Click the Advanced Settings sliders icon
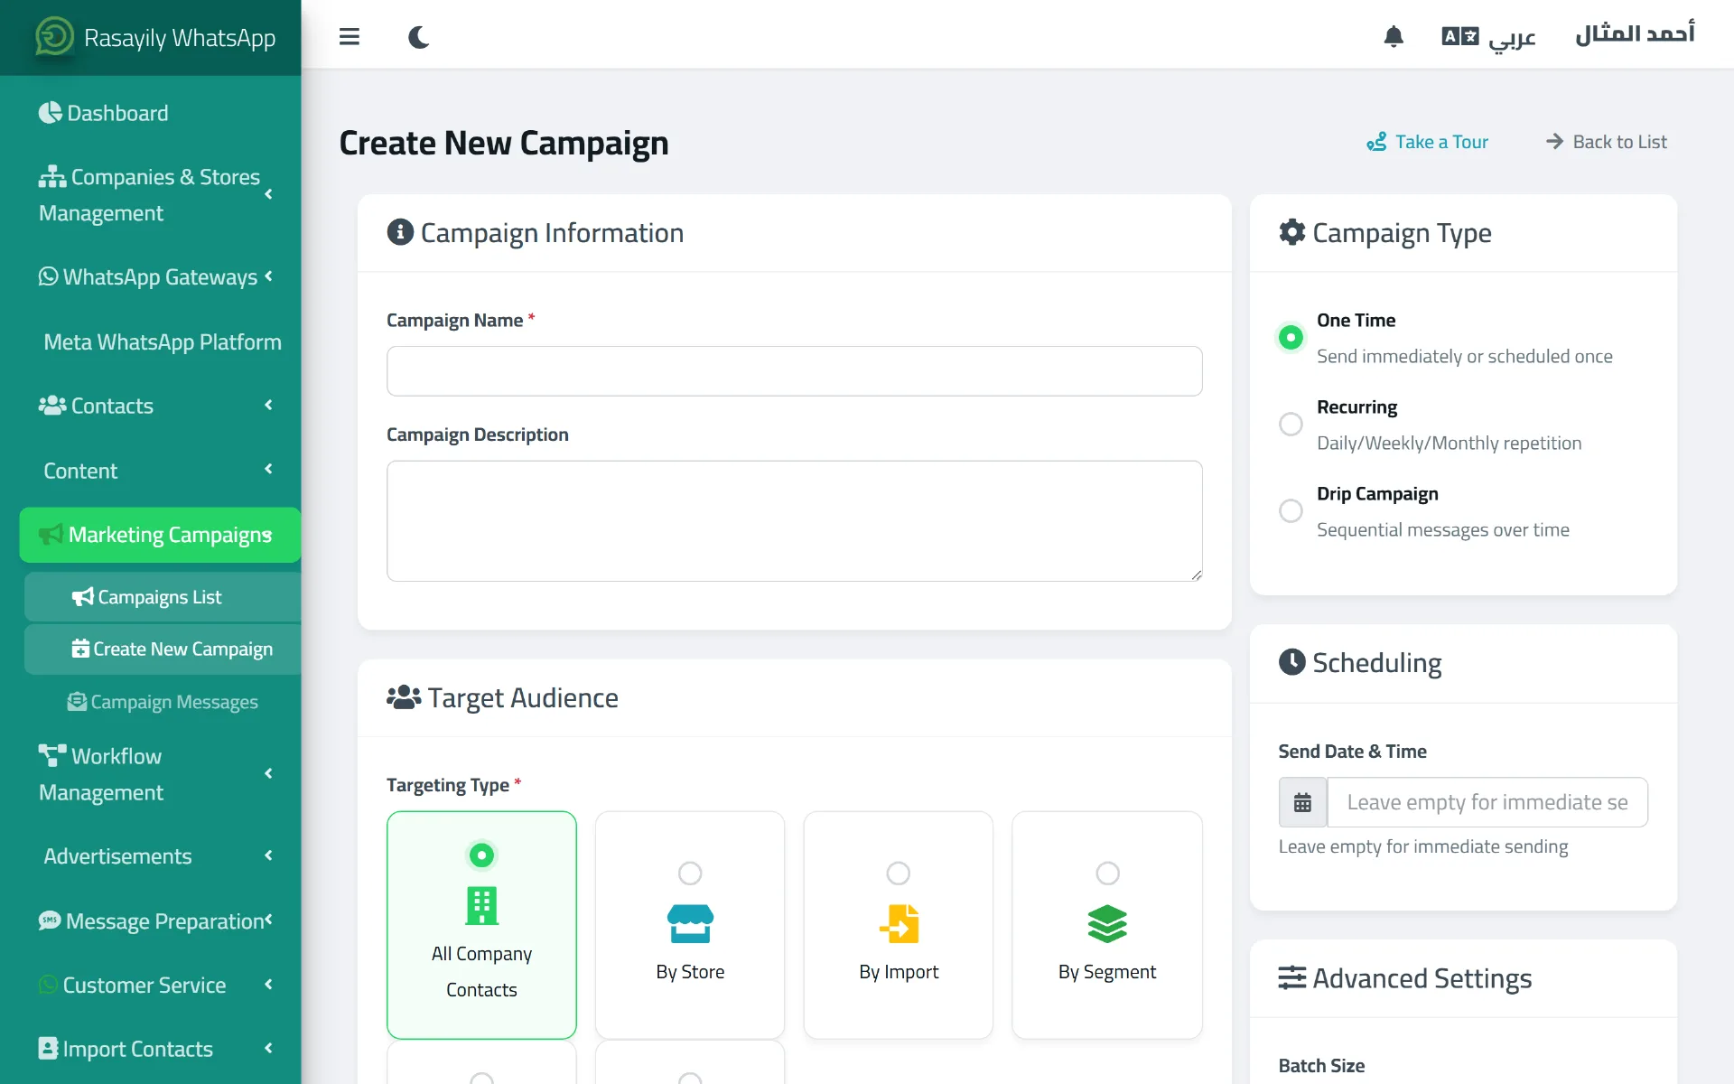 pyautogui.click(x=1292, y=977)
